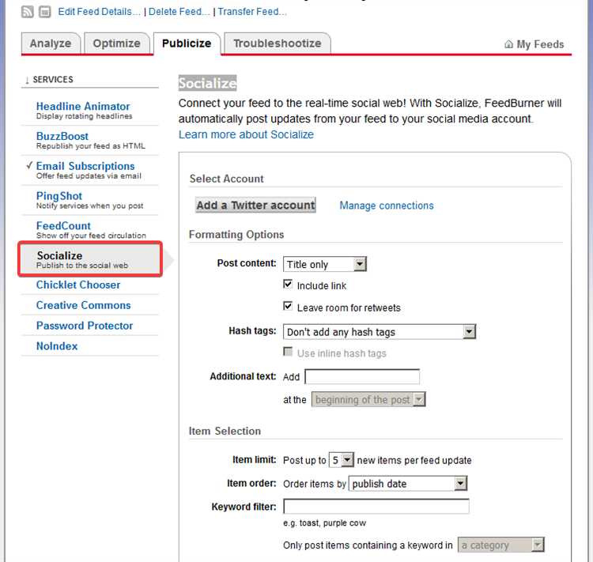
Task: Open the Item limit number dropdown
Action: (x=341, y=460)
